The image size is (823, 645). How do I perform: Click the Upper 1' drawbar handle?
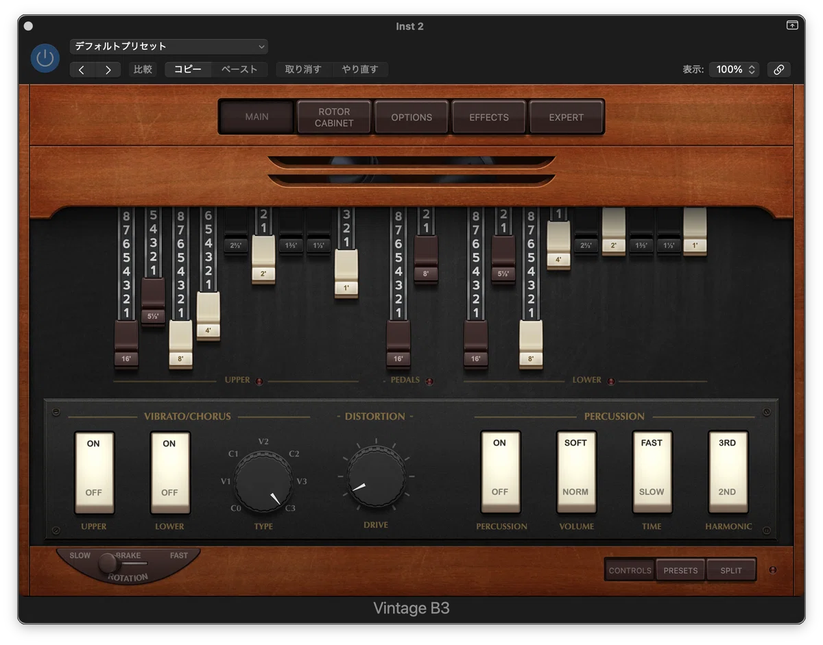[x=346, y=273]
